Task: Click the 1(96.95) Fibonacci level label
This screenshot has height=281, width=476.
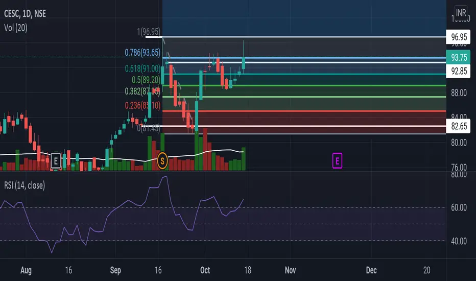Action: tap(149, 32)
